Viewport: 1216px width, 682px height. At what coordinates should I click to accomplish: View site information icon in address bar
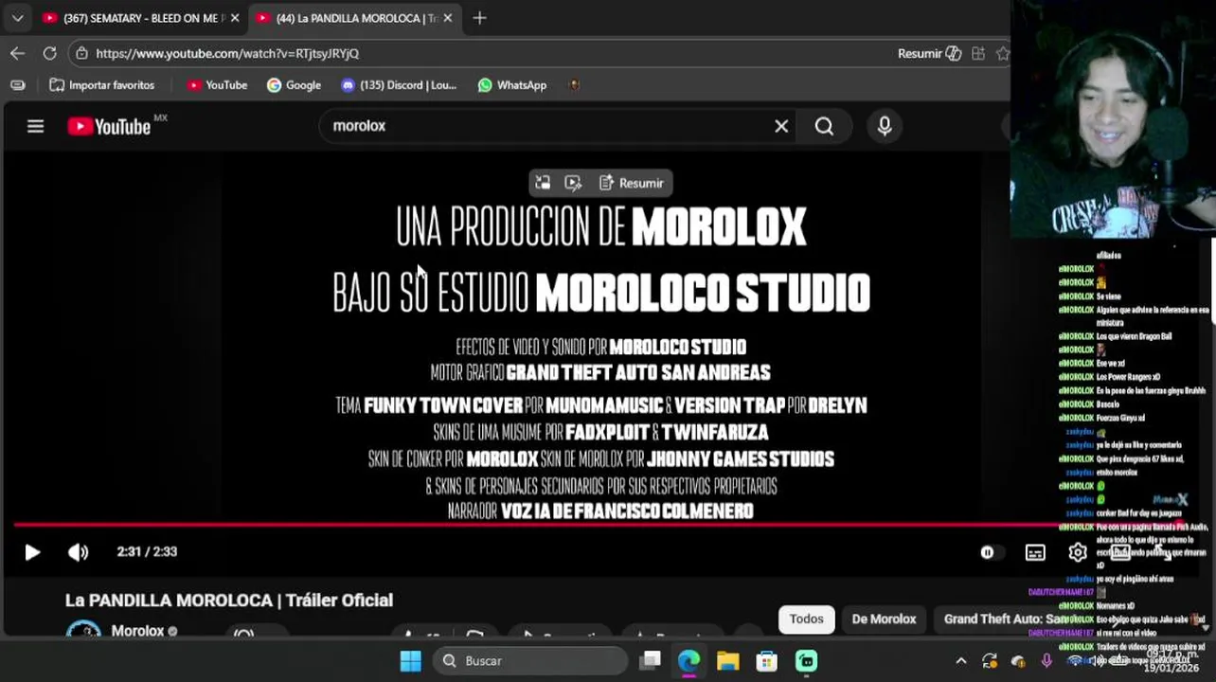pyautogui.click(x=82, y=54)
